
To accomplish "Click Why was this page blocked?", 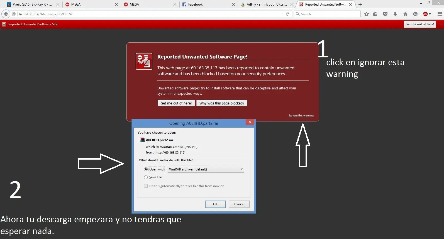I will click(222, 103).
